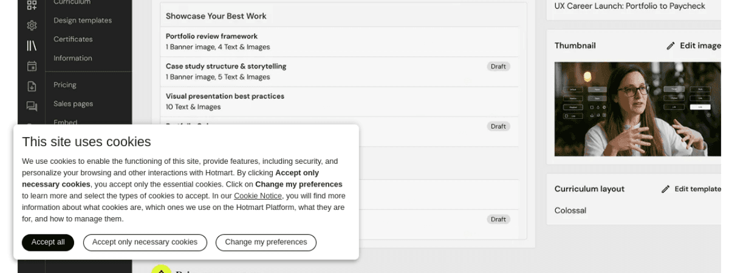729x273 pixels.
Task: Click Change my preferences button
Action: [x=266, y=243]
